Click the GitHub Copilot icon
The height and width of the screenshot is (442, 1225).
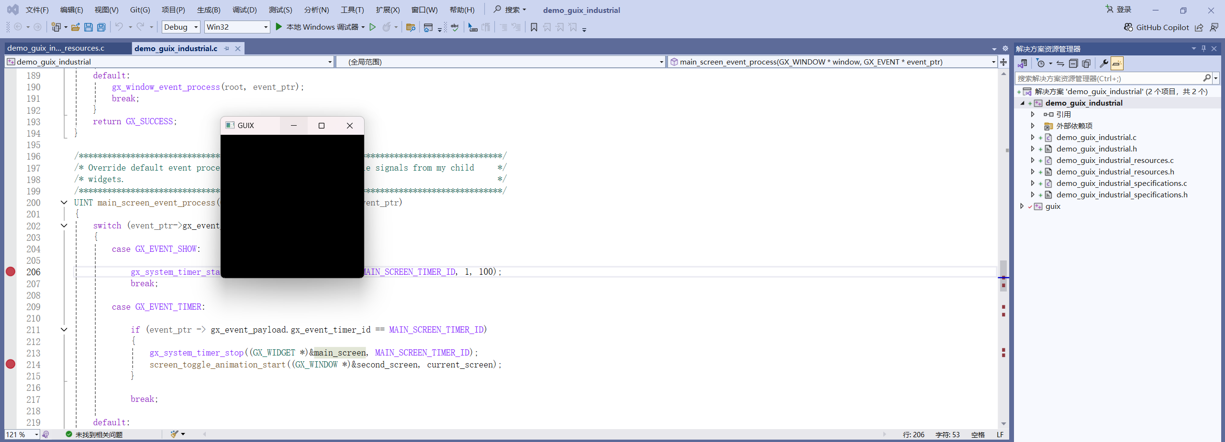coord(1128,27)
